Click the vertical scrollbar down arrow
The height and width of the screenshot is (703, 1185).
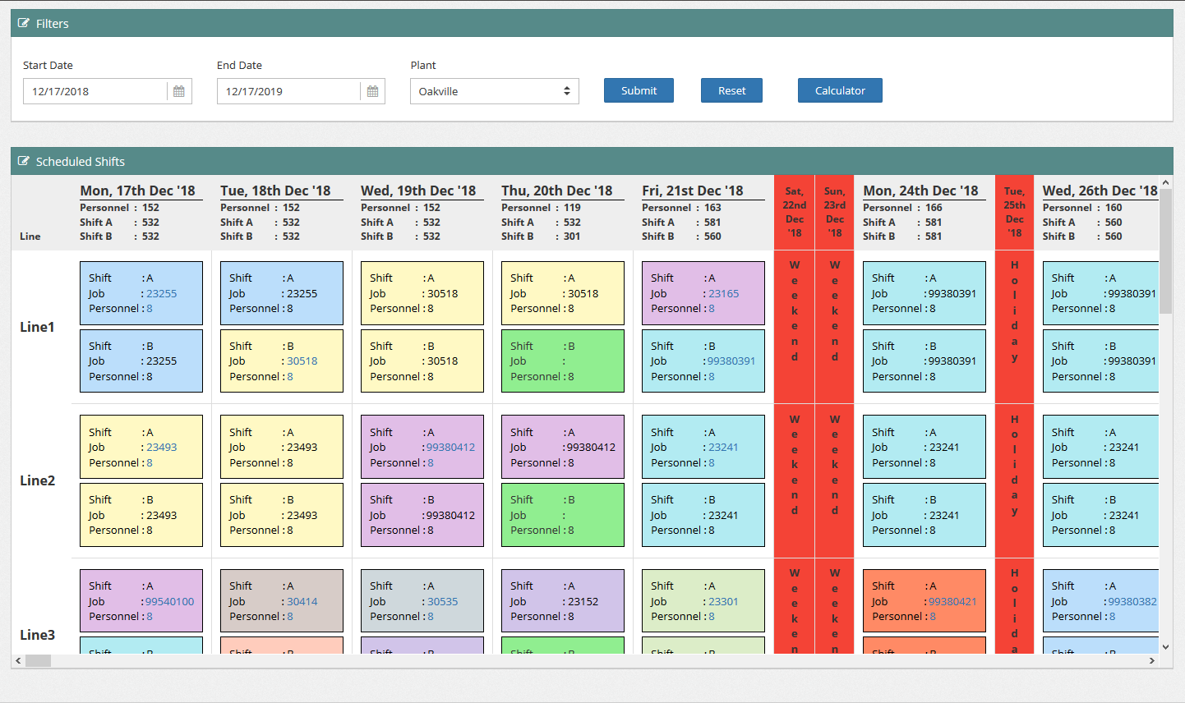tap(1165, 647)
